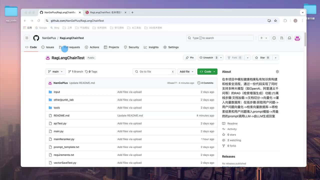Screen dimensions: 320x180
Task: Click the agi_code folder on the desktop
Action: pyautogui.click(x=11, y=14)
